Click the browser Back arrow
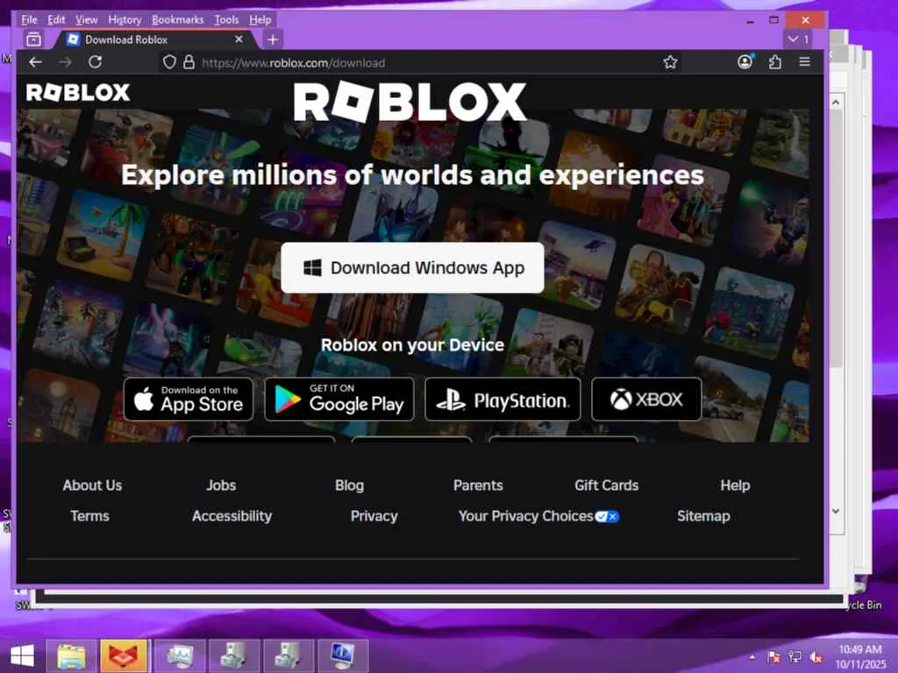898x673 pixels. pos(35,62)
